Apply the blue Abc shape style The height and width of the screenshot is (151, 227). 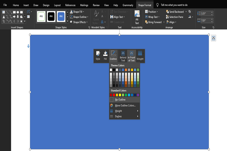(61, 16)
